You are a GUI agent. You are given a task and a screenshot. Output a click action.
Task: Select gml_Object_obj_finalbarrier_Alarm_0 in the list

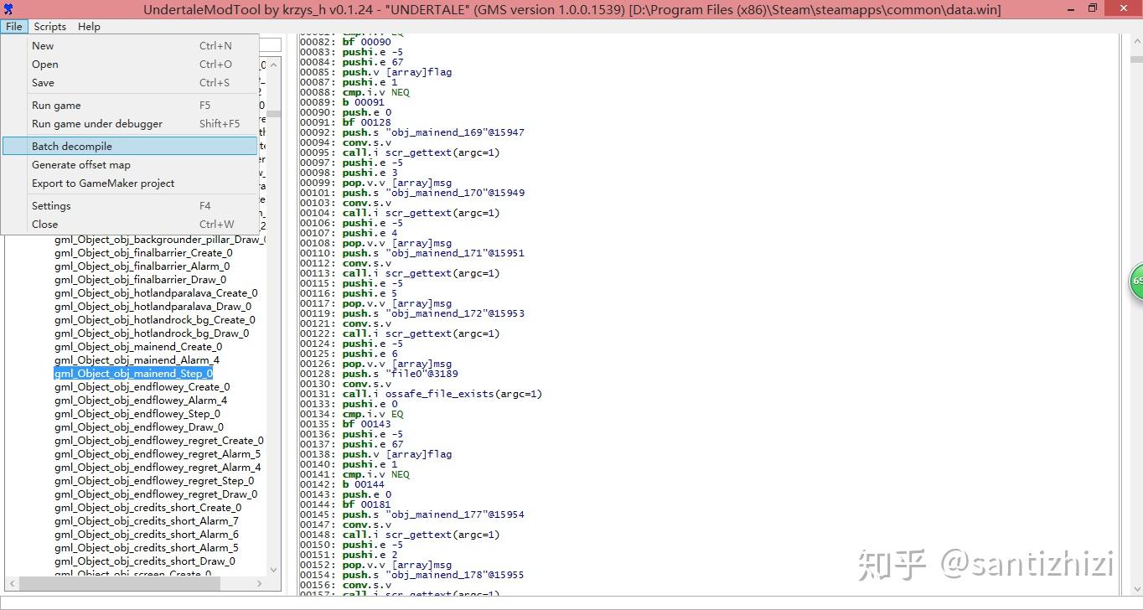click(x=142, y=266)
